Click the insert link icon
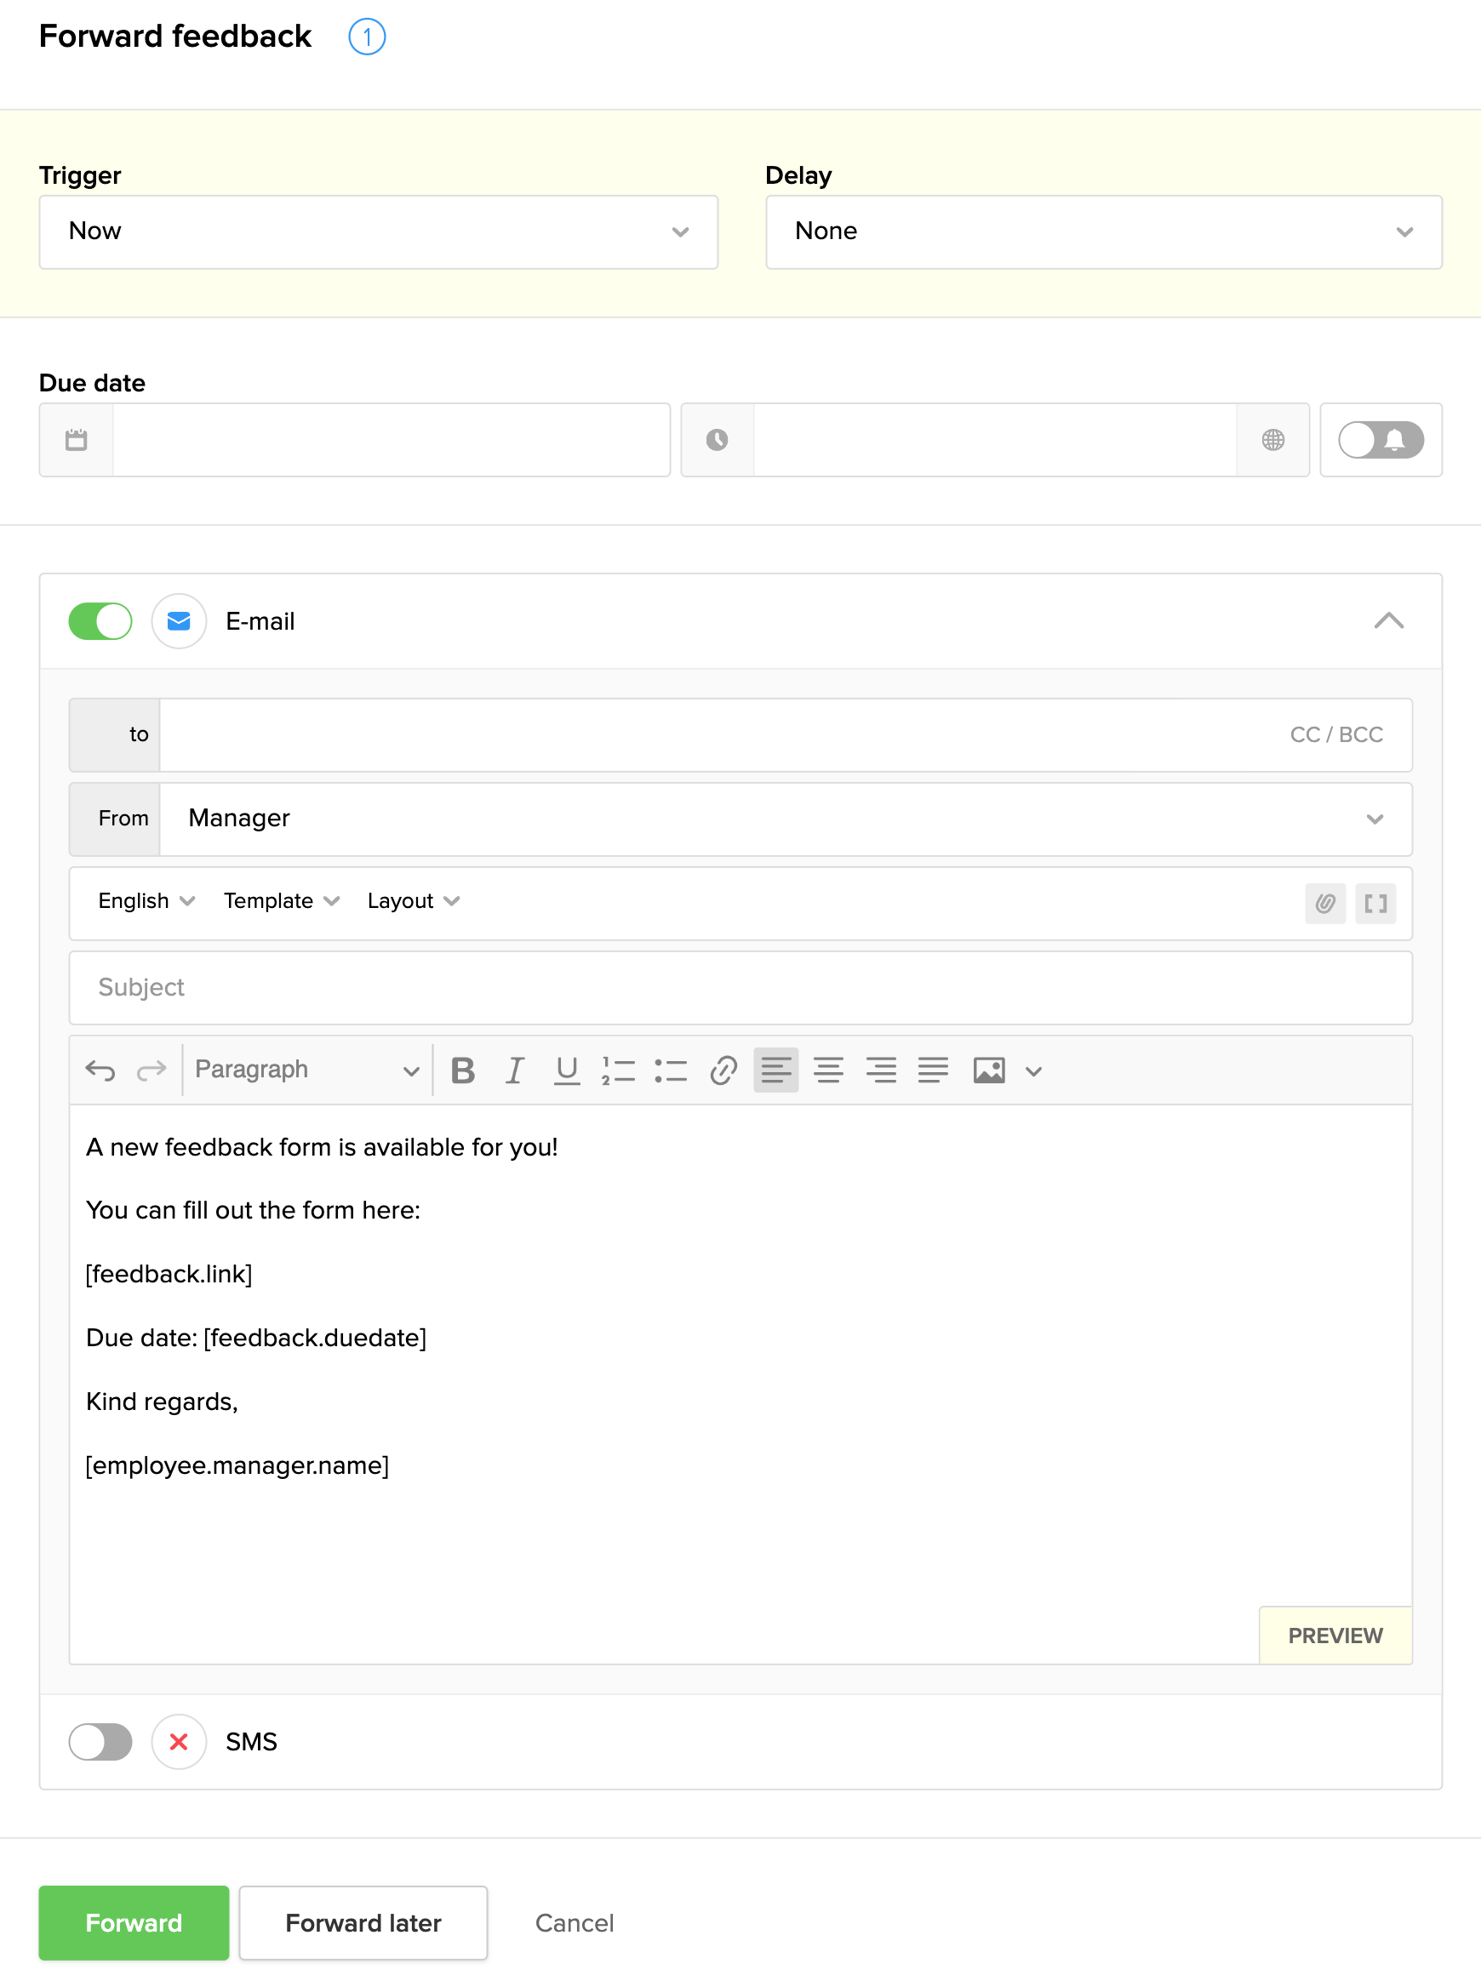The height and width of the screenshot is (1981, 1481). (723, 1070)
